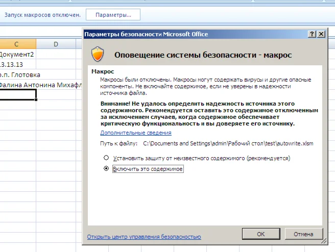Open Дополнительные сведения link
The width and height of the screenshot is (335, 252).
pyautogui.click(x=136, y=133)
